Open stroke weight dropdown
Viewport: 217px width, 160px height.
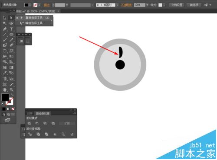[x=67, y=5]
